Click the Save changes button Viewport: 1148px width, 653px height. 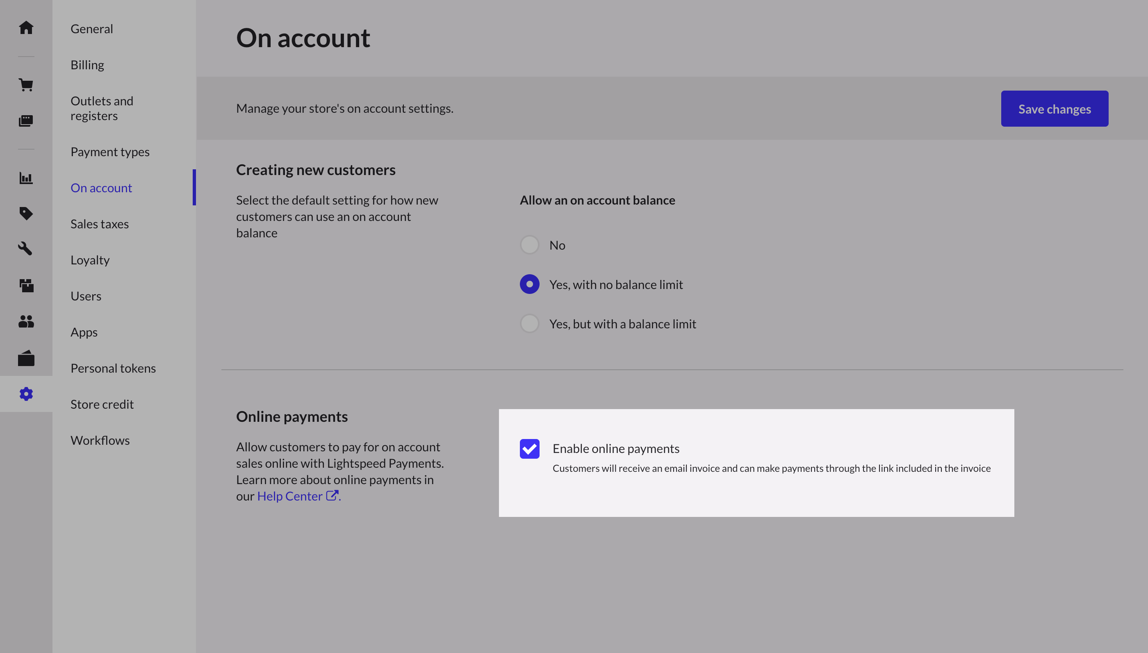click(1054, 109)
